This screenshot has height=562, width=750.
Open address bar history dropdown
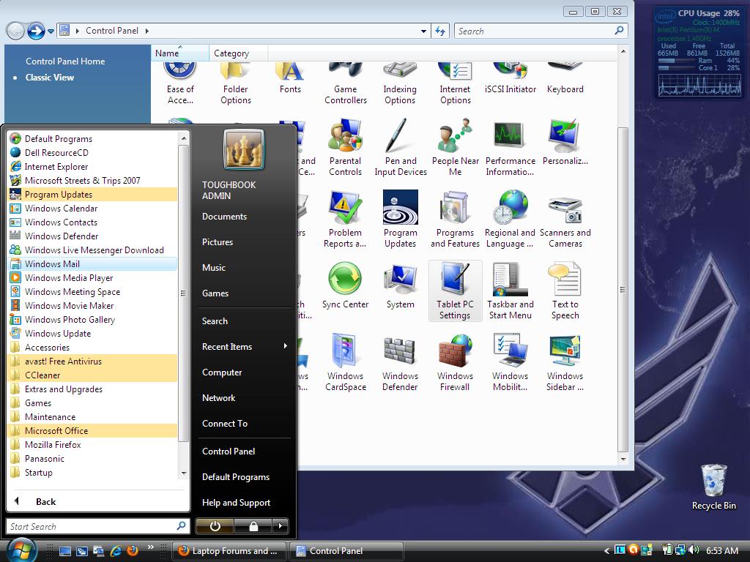click(423, 31)
